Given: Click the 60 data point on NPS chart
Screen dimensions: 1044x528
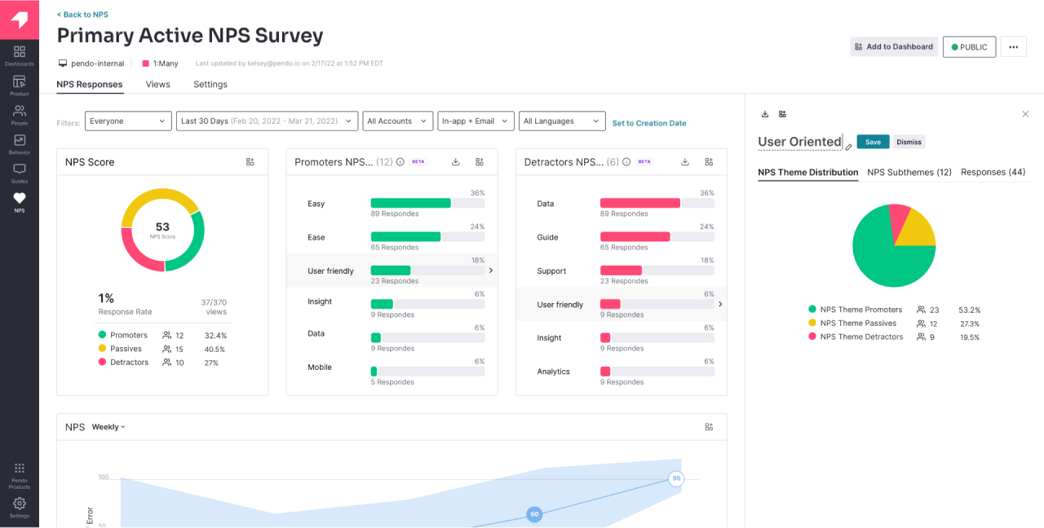Looking at the screenshot, I should [x=534, y=514].
